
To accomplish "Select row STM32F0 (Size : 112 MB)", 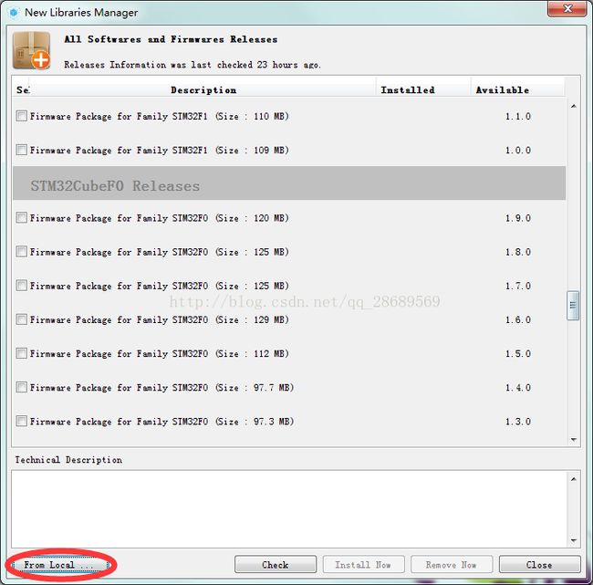I will pyautogui.click(x=289, y=354).
